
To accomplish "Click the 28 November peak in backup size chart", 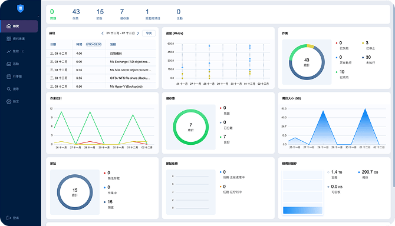I will pos(323,111).
